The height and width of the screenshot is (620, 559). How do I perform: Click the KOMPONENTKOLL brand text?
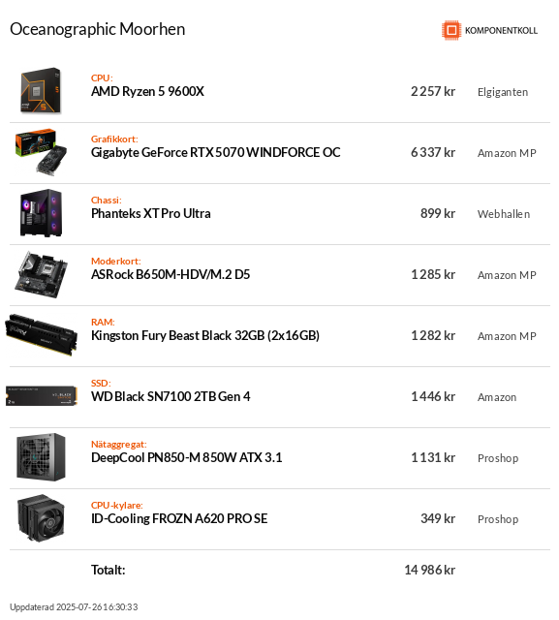tap(501, 30)
